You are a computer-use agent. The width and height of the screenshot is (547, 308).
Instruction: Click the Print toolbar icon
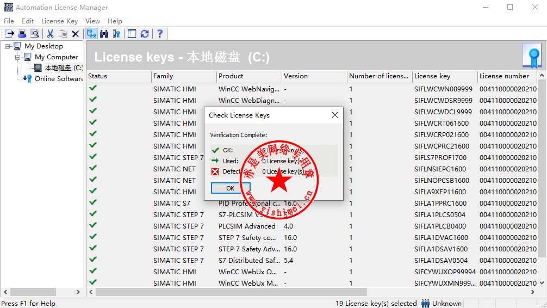(x=22, y=34)
